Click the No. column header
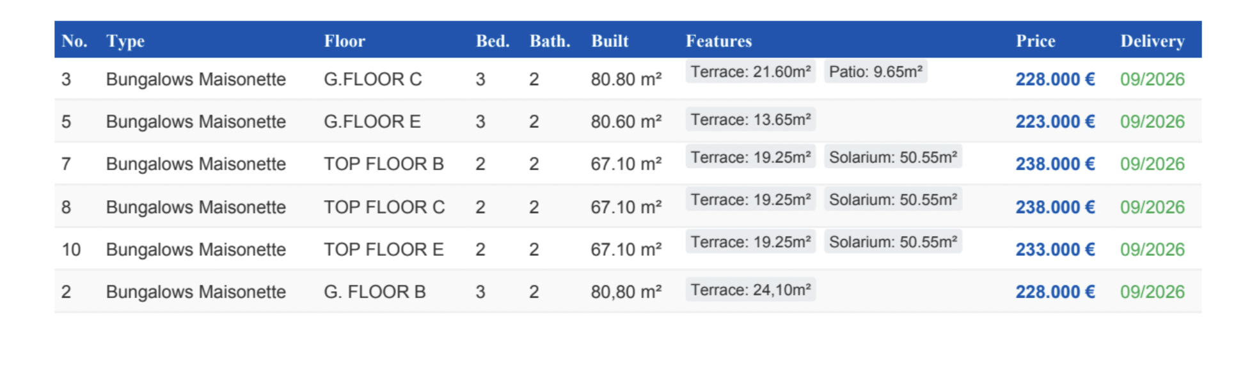The height and width of the screenshot is (371, 1236). tap(74, 41)
